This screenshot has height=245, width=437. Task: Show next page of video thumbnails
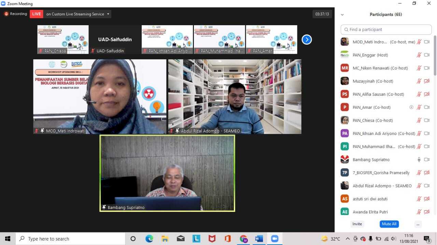pyautogui.click(x=307, y=40)
